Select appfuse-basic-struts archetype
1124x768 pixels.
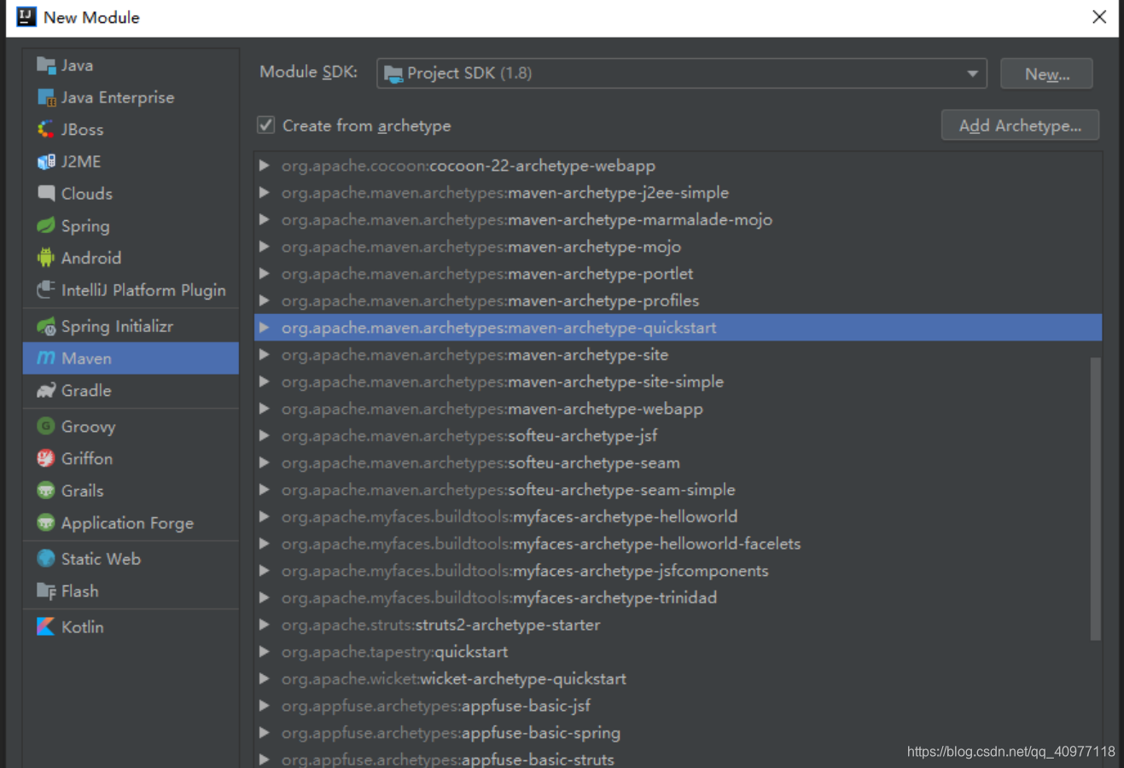point(678,759)
